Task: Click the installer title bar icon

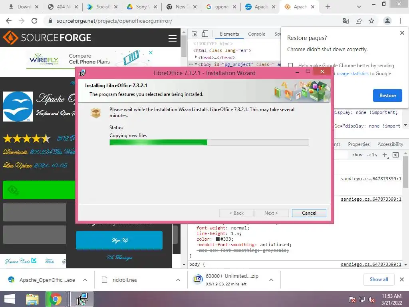Action: point(82,73)
